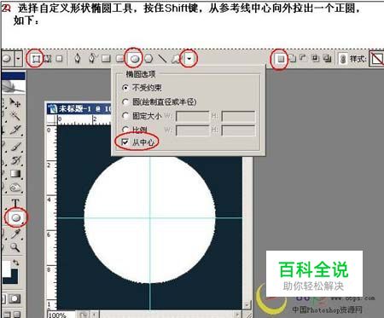Select the 不受约束 radio option

click(125, 88)
